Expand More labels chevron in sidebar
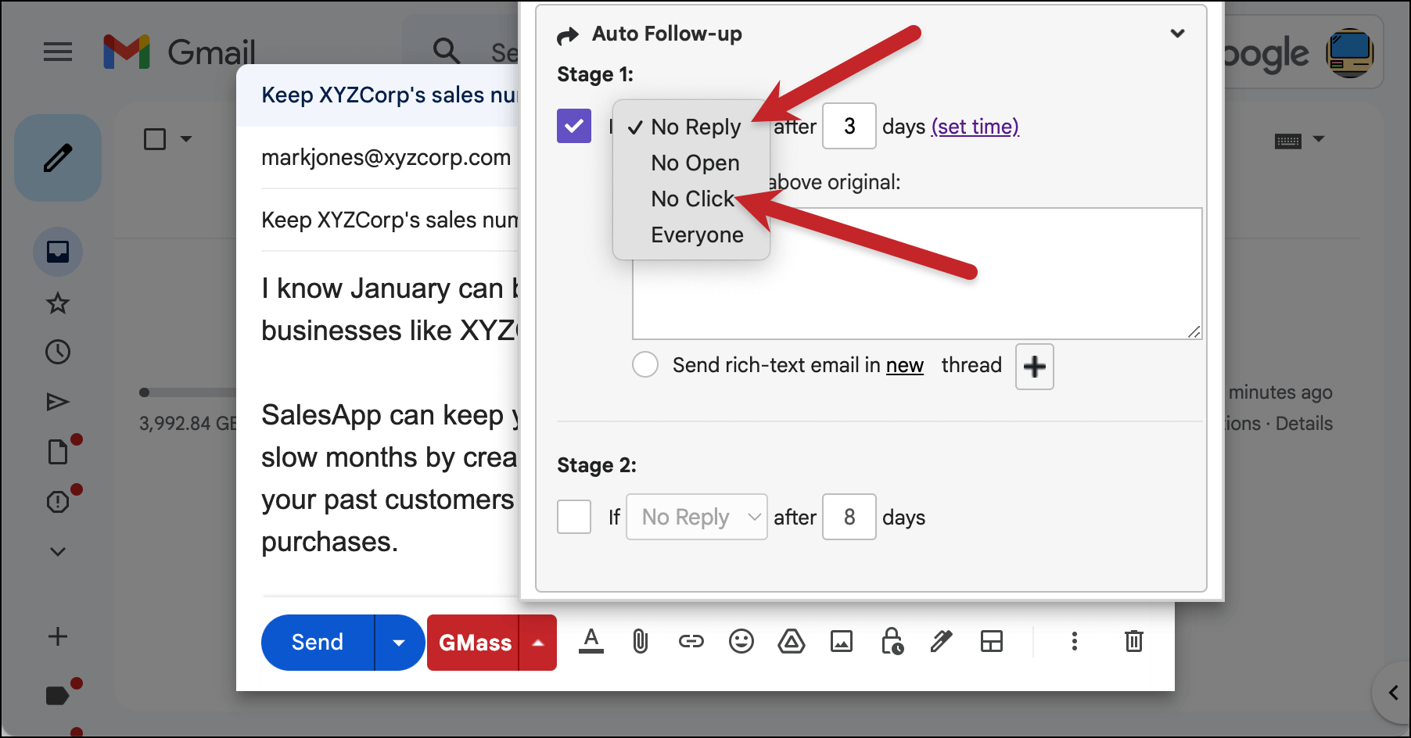Screen dimensions: 1411x738 pos(58,551)
